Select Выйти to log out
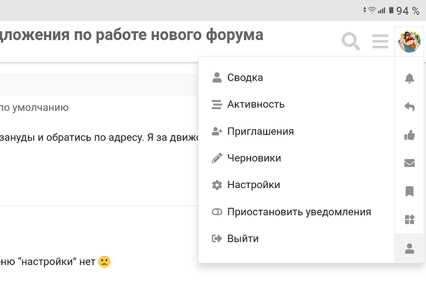This screenshot has height=286, width=426. pos(296,239)
